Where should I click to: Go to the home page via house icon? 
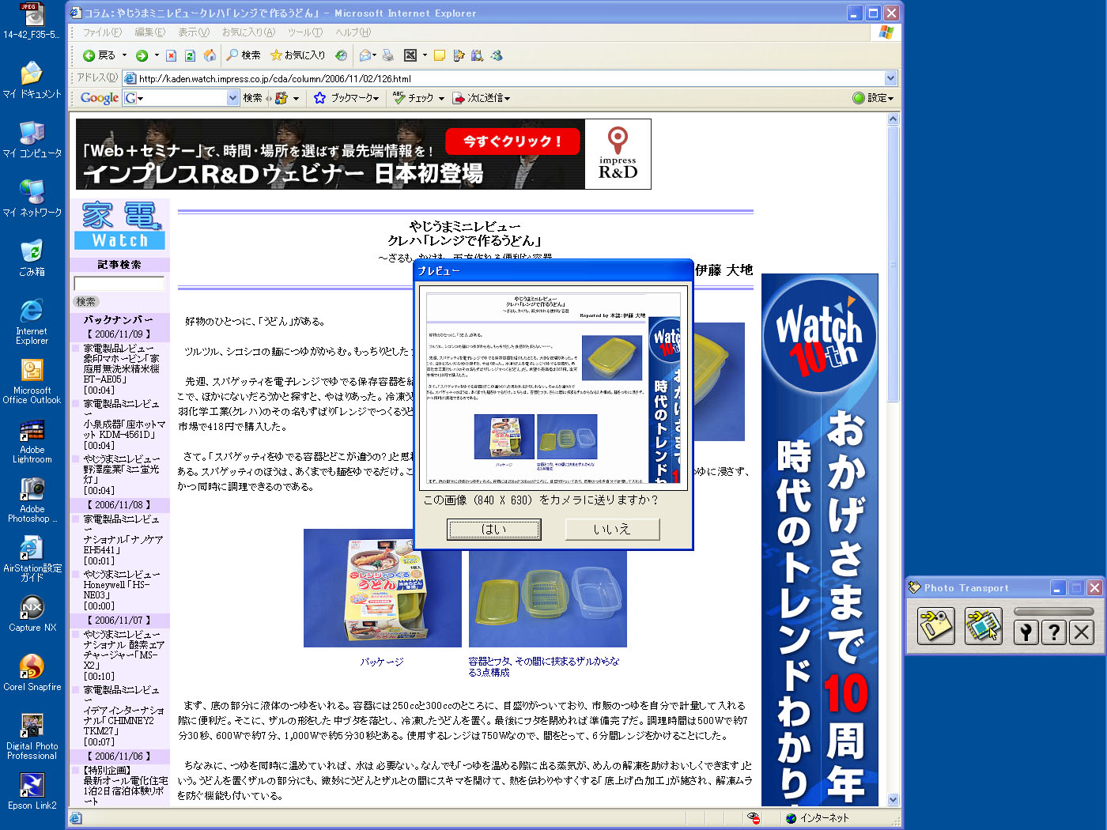pyautogui.click(x=210, y=55)
